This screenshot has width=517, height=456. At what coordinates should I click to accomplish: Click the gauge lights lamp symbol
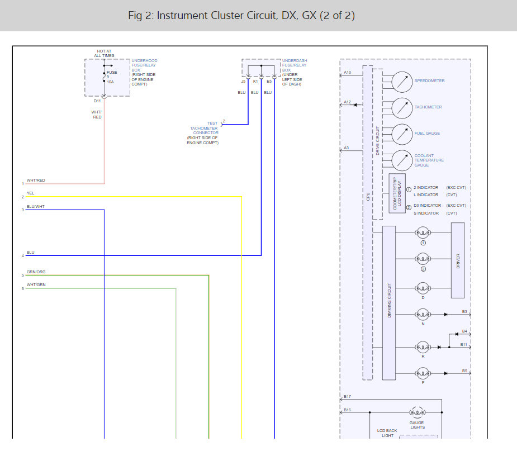(417, 412)
